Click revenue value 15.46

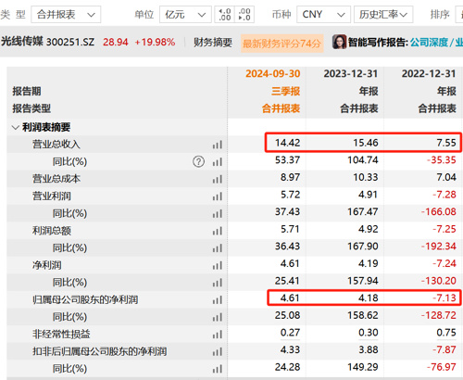(366, 143)
